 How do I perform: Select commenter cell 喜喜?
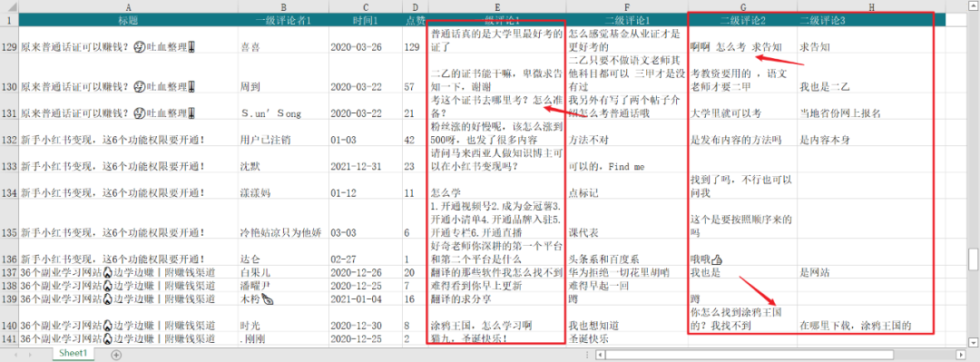283,40
